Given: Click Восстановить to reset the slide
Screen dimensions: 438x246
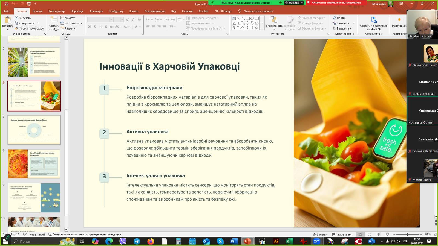Looking at the screenshot, I should pyautogui.click(x=71, y=23).
